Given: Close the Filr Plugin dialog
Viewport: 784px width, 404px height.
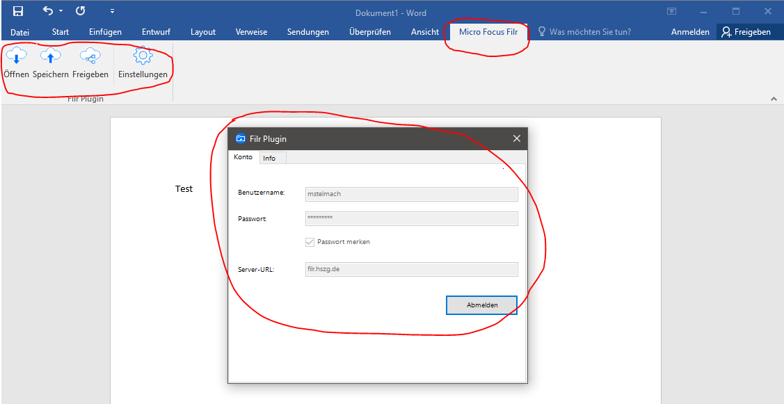Looking at the screenshot, I should coord(517,138).
